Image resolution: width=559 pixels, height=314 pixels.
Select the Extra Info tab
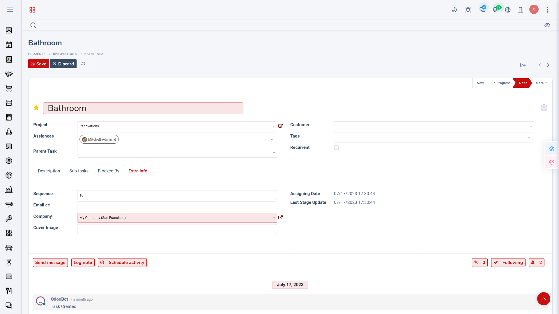(x=138, y=171)
